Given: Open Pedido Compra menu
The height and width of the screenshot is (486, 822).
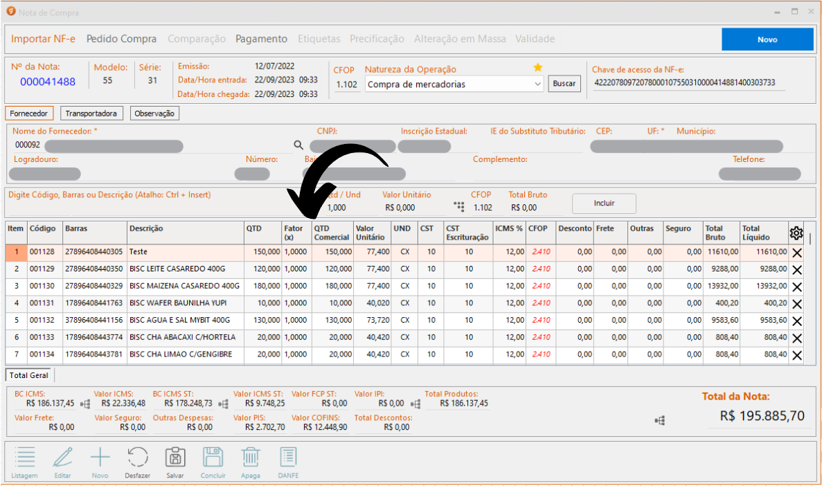Looking at the screenshot, I should coord(122,39).
